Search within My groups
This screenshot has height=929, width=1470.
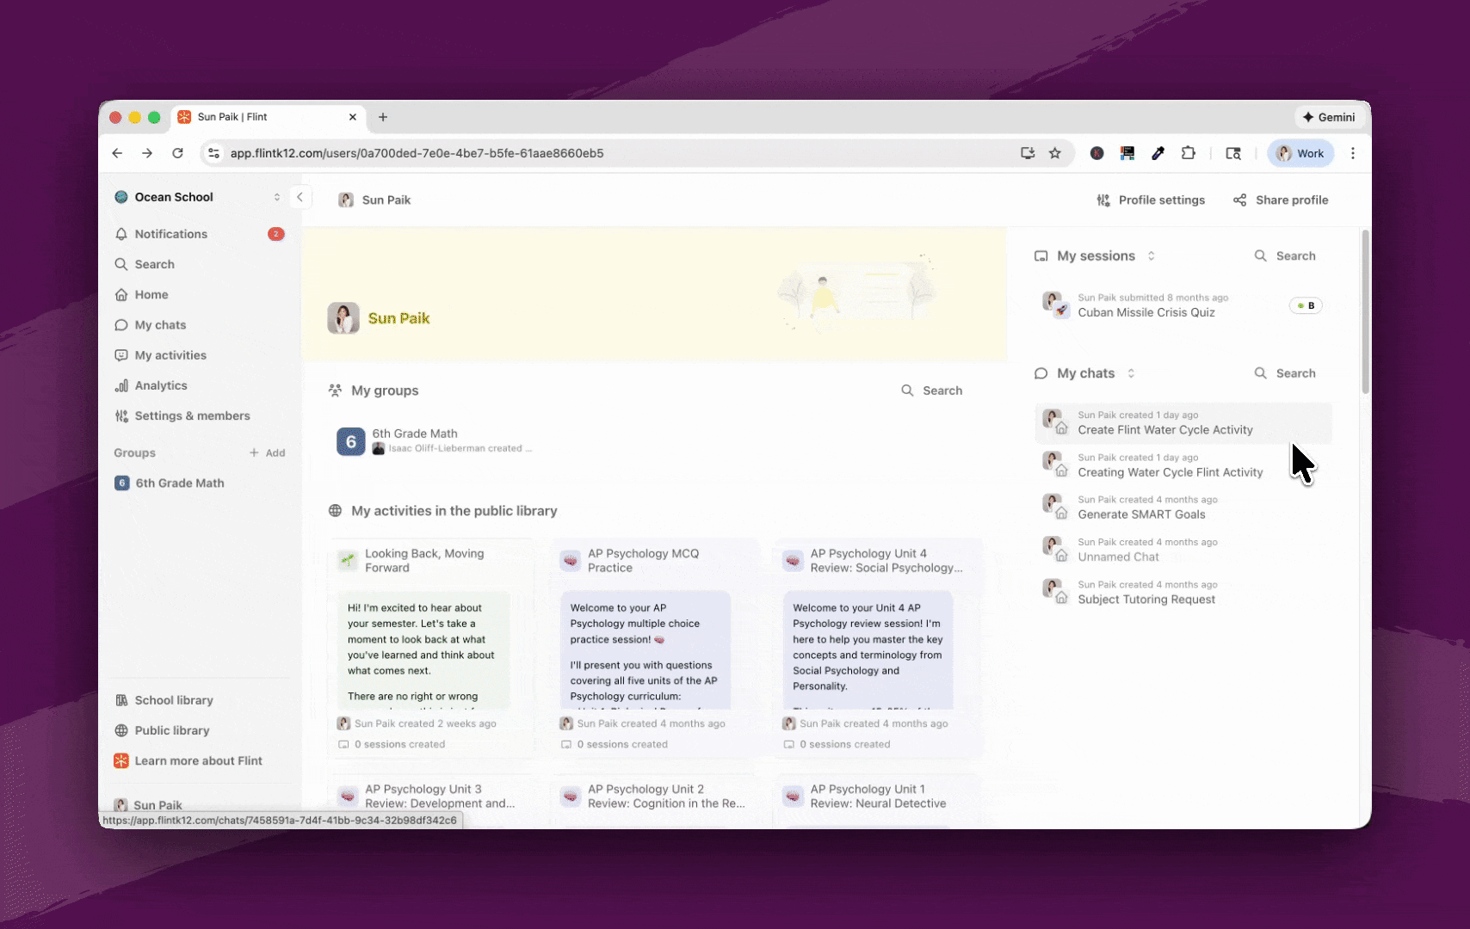tap(932, 391)
